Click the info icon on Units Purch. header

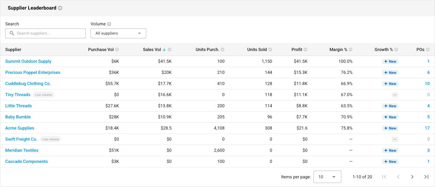pos(223,49)
